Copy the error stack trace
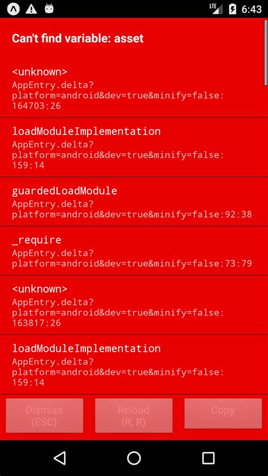Viewport: 268px width, 476px height. pyautogui.click(x=223, y=413)
